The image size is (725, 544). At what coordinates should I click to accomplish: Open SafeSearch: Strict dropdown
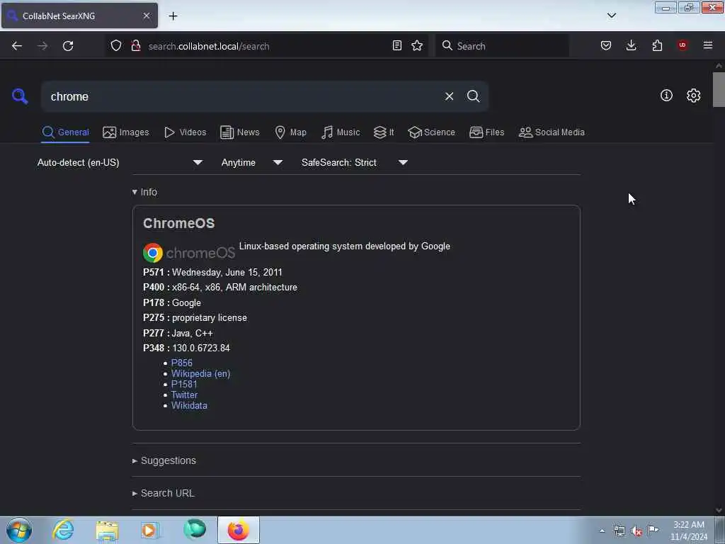(354, 162)
